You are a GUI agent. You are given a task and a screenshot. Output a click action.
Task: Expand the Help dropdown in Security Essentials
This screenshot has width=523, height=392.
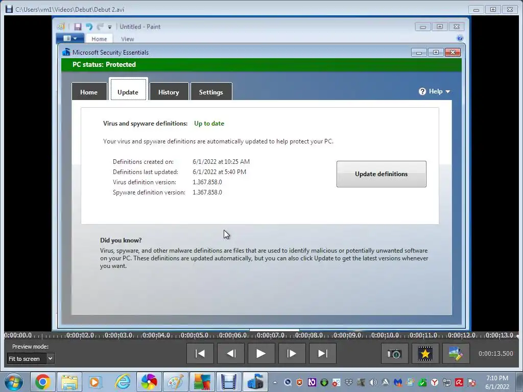click(435, 91)
